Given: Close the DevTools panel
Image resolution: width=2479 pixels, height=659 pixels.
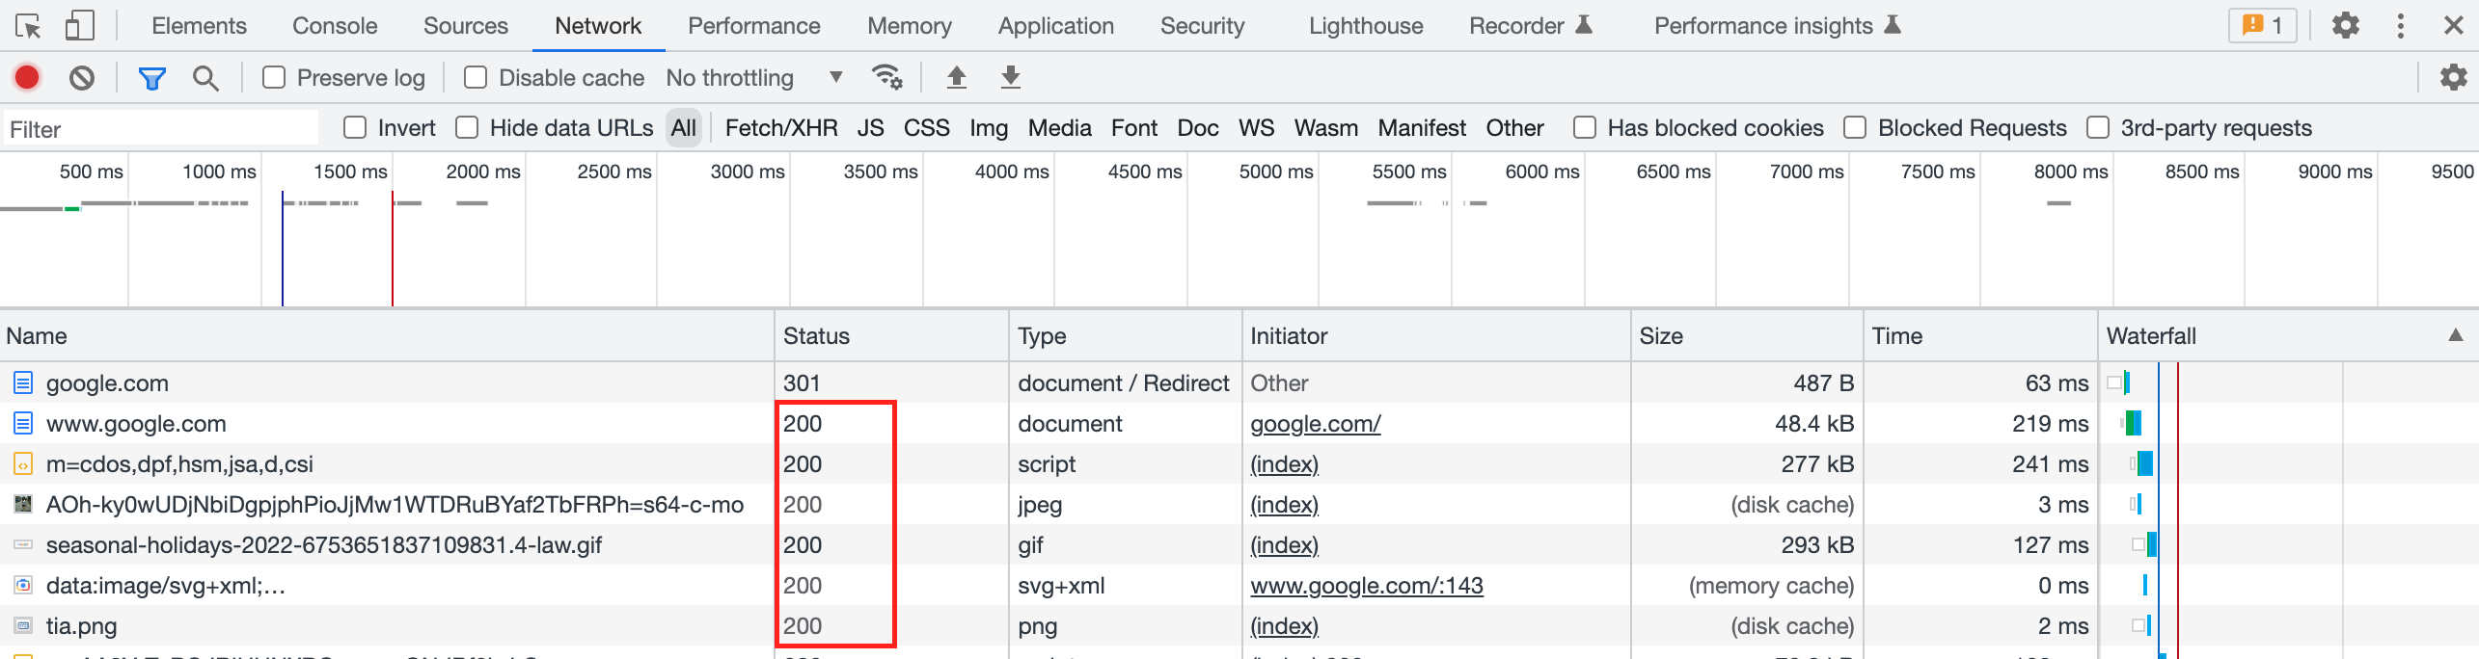Looking at the screenshot, I should click(x=2453, y=25).
